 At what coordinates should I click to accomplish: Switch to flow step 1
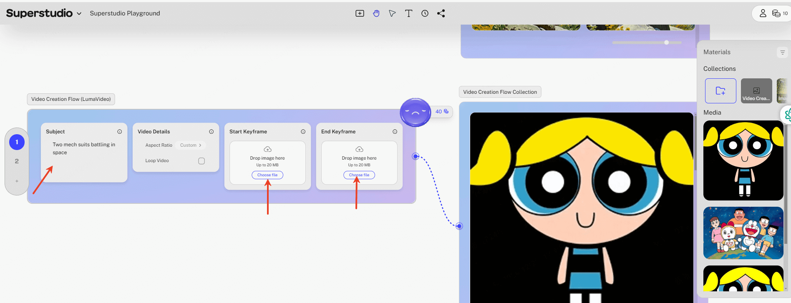(17, 142)
